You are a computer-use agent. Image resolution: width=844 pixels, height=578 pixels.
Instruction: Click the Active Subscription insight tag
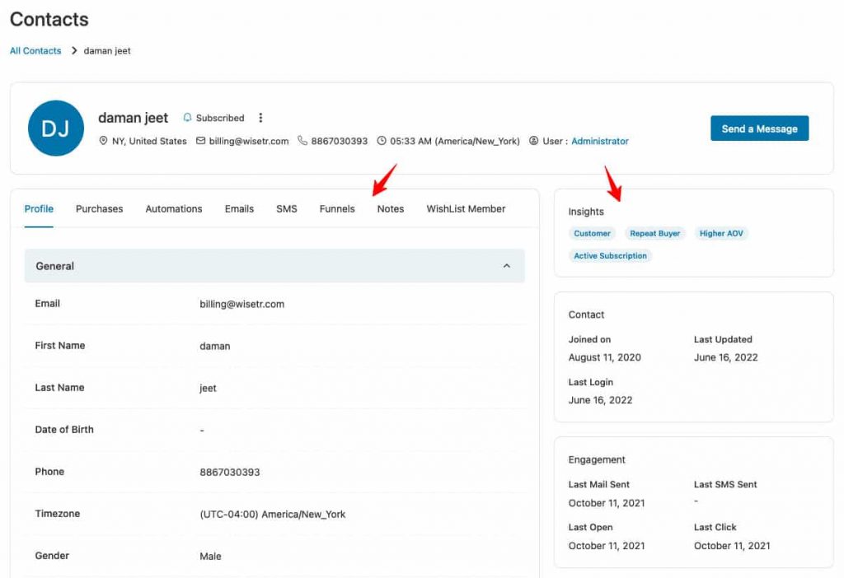coord(610,256)
